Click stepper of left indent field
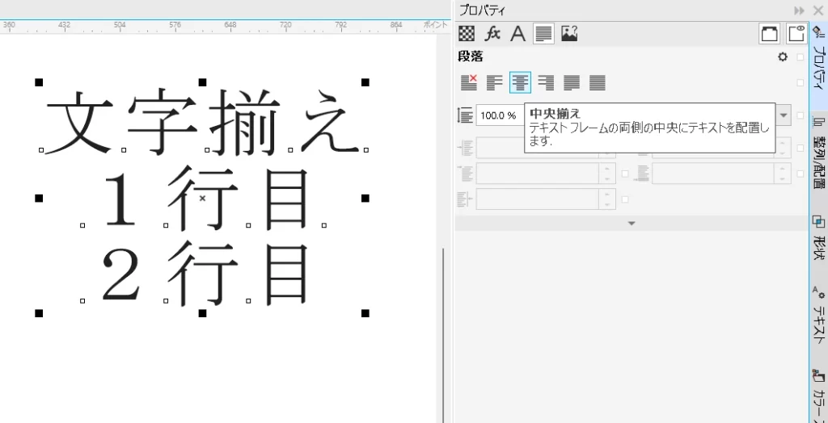 pyautogui.click(x=606, y=174)
